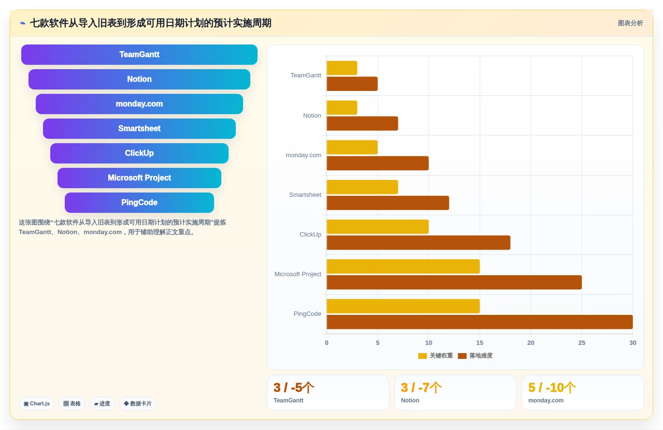Click the monday.com chart axis label
This screenshot has width=663, height=430.
click(303, 155)
